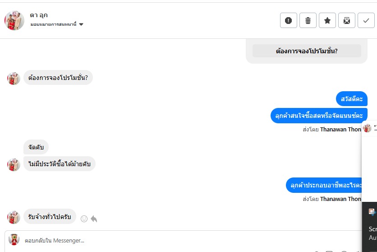Click the ไม่มีประวัติซื้อได้ม้ายคับ customer message
This screenshot has width=377, height=252.
point(60,163)
